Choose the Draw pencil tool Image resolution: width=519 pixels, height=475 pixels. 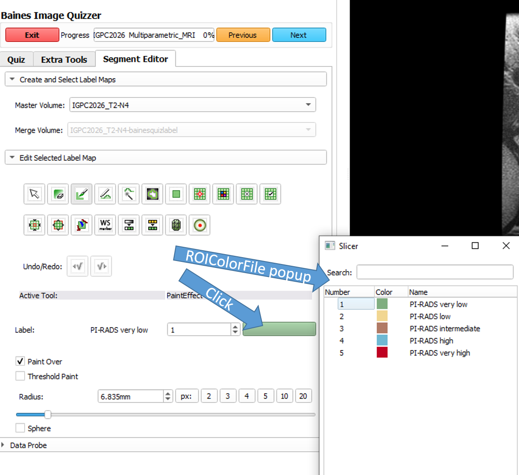[x=105, y=194]
